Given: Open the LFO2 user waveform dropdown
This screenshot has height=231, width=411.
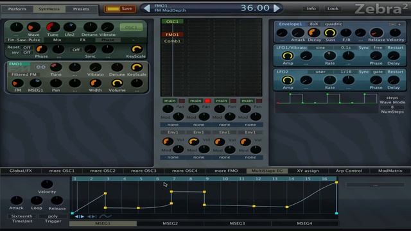Looking at the screenshot, I should pyautogui.click(x=320, y=72).
